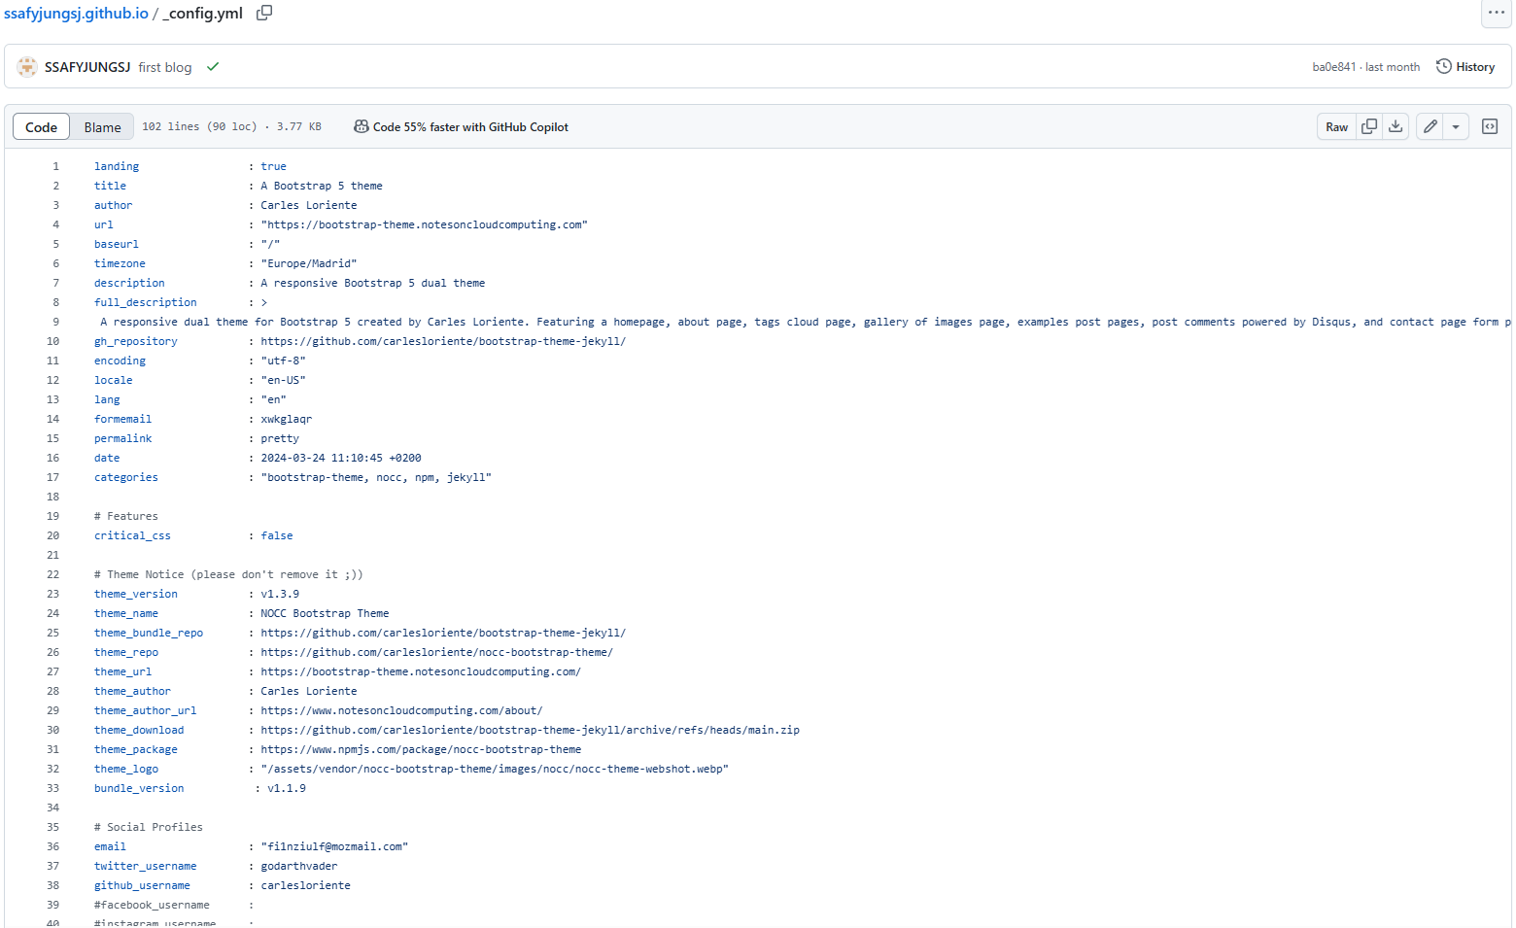The image size is (1516, 928).
Task: Open commit ba0e841 link
Action: 1333,67
